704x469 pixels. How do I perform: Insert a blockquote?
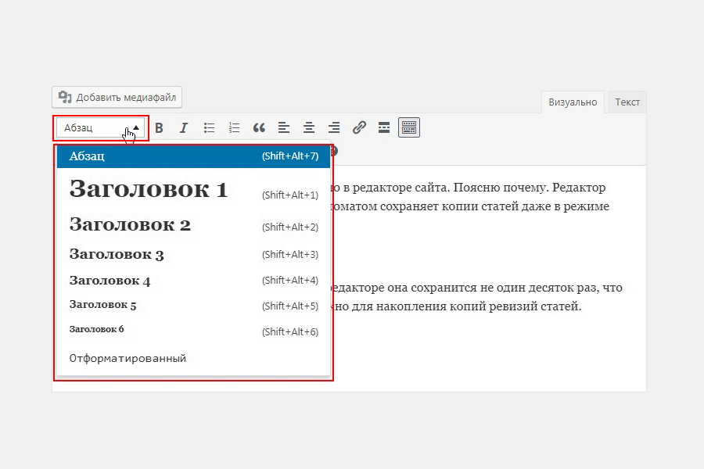point(259,127)
